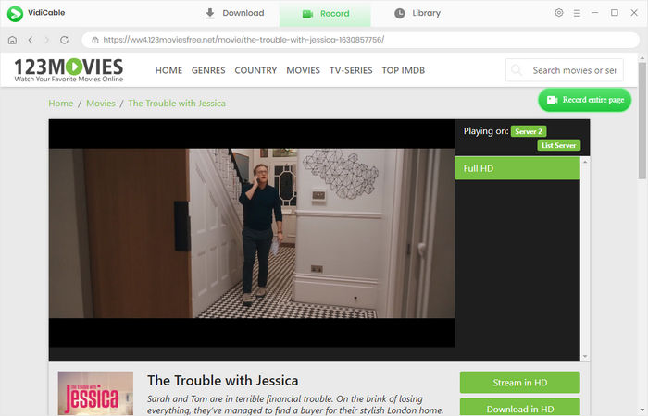Image resolution: width=648 pixels, height=416 pixels.
Task: Go to browser home page icon
Action: 12,40
